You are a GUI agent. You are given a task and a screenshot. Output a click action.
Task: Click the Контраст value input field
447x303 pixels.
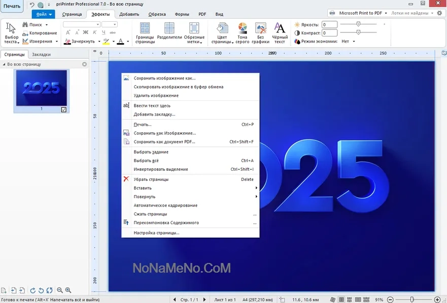(x=329, y=33)
